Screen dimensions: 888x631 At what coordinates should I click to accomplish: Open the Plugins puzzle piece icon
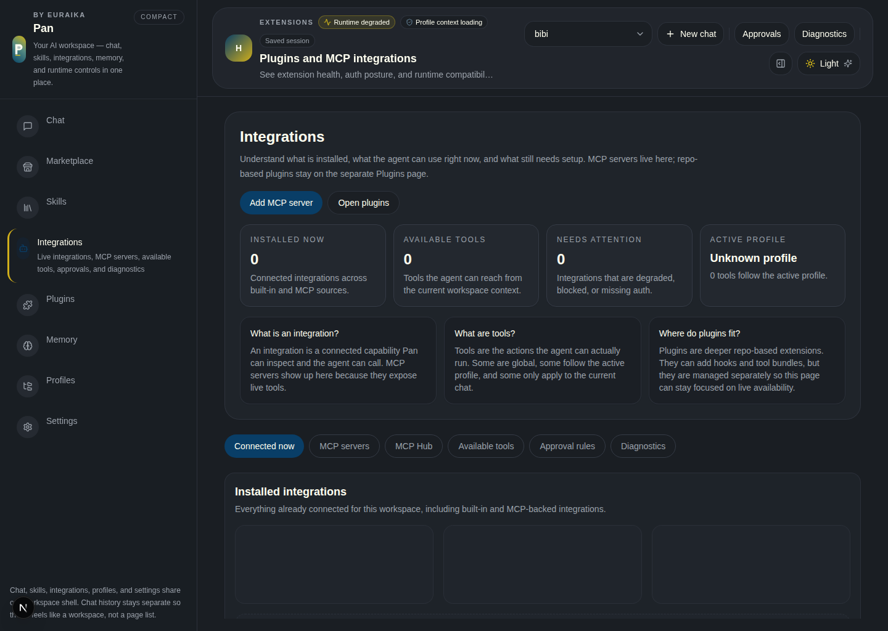(28, 305)
